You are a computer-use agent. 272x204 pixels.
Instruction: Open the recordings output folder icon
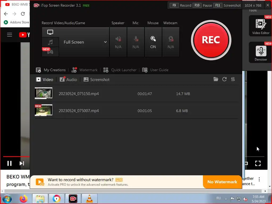coord(216,79)
